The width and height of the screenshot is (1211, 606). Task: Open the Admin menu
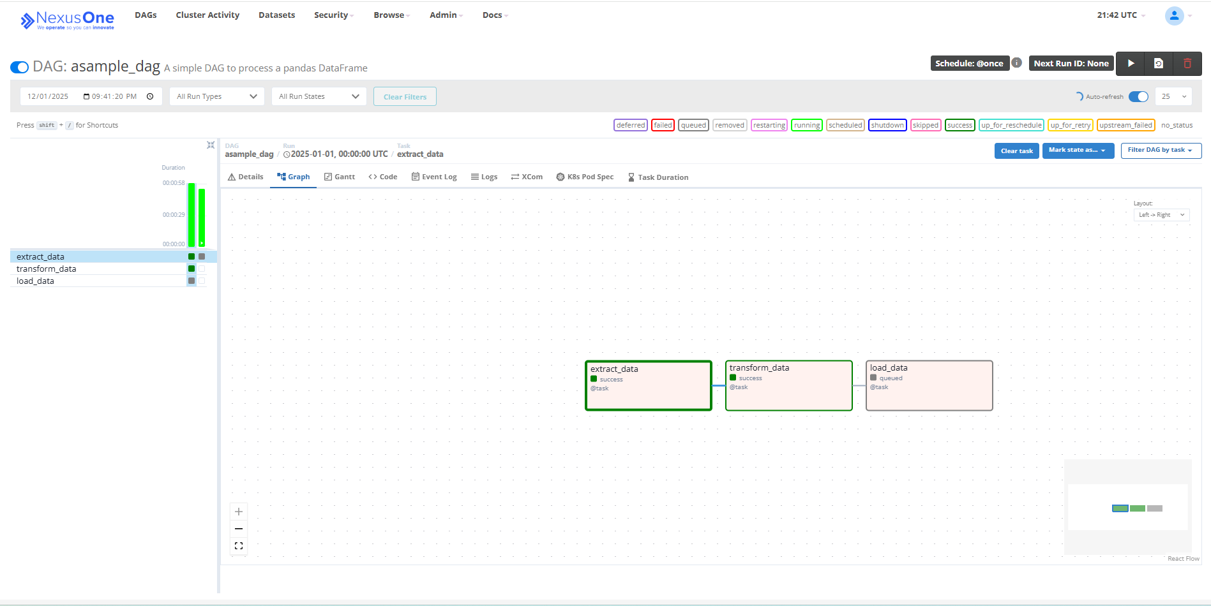click(446, 15)
